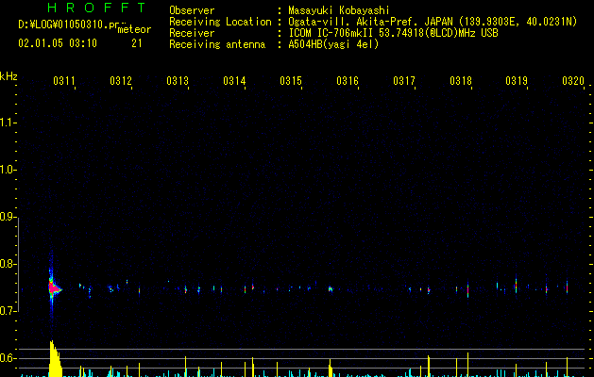Click the 0313 time marker
This screenshot has height=377, width=594.
click(x=178, y=81)
